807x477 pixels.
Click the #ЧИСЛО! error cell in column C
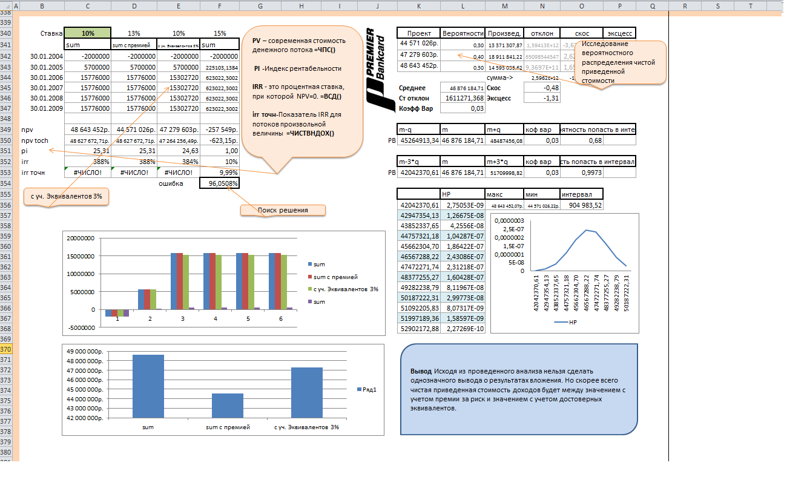[88, 173]
